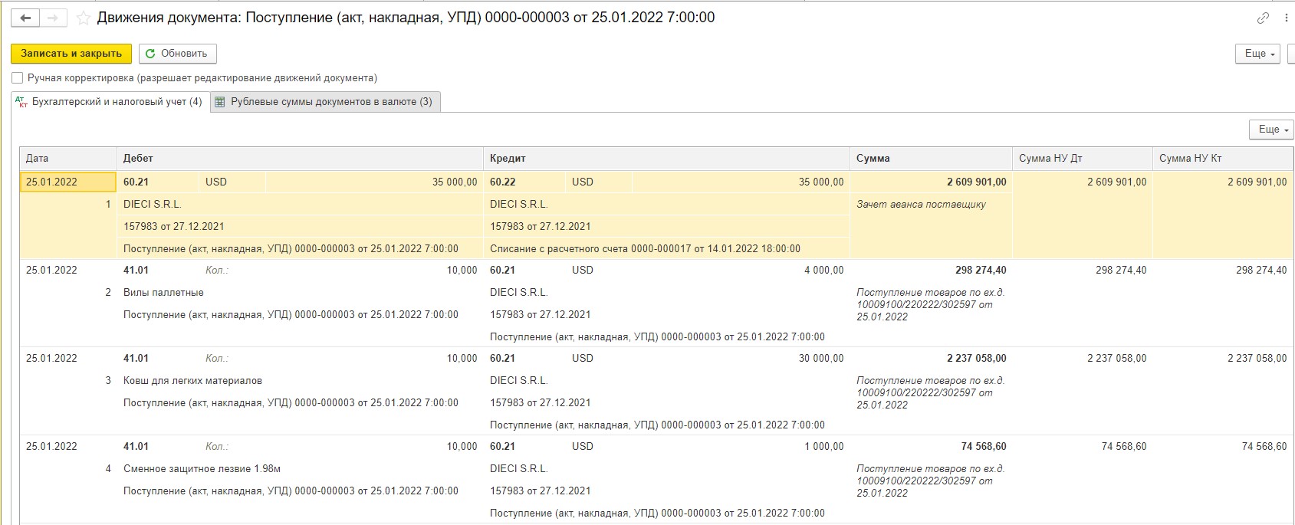The width and height of the screenshot is (1295, 525).
Task: Open the three-dot window options menu
Action: [1286, 18]
